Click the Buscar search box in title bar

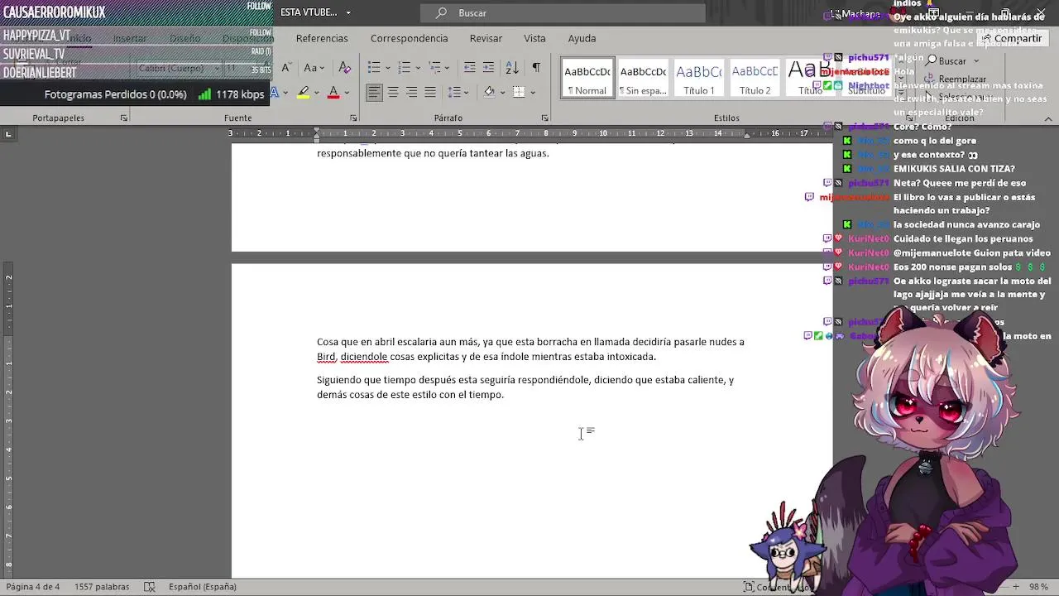point(563,12)
